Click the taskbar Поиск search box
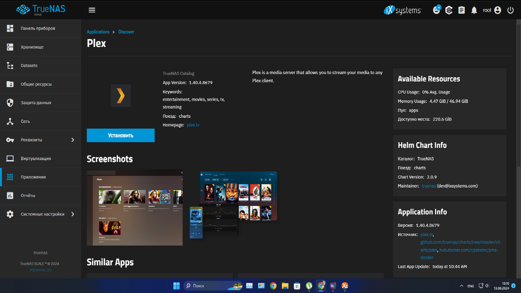Image resolution: width=521 pixels, height=293 pixels. pyautogui.click(x=213, y=286)
